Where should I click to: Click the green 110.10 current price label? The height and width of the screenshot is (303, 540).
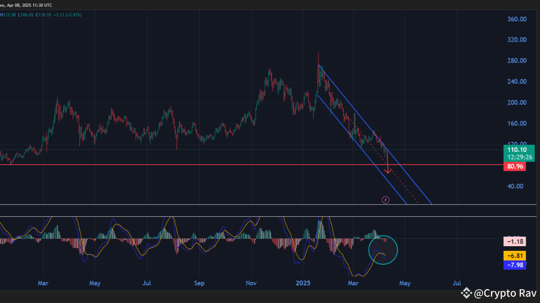(x=517, y=149)
